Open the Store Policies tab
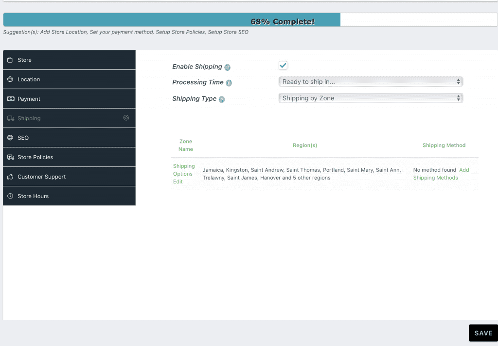498x346 pixels. pyautogui.click(x=69, y=157)
